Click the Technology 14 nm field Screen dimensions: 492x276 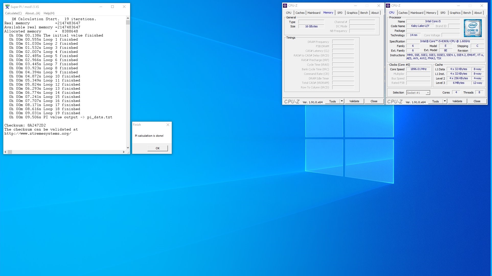click(x=413, y=35)
